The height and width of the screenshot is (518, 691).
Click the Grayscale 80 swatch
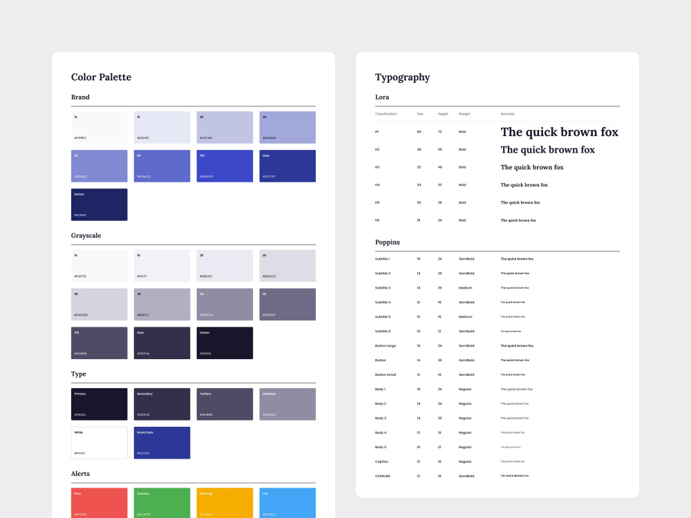tap(287, 305)
